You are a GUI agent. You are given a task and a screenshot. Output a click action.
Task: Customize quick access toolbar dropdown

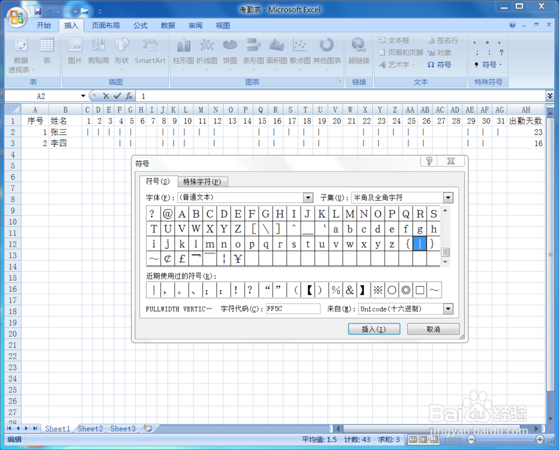click(x=100, y=12)
